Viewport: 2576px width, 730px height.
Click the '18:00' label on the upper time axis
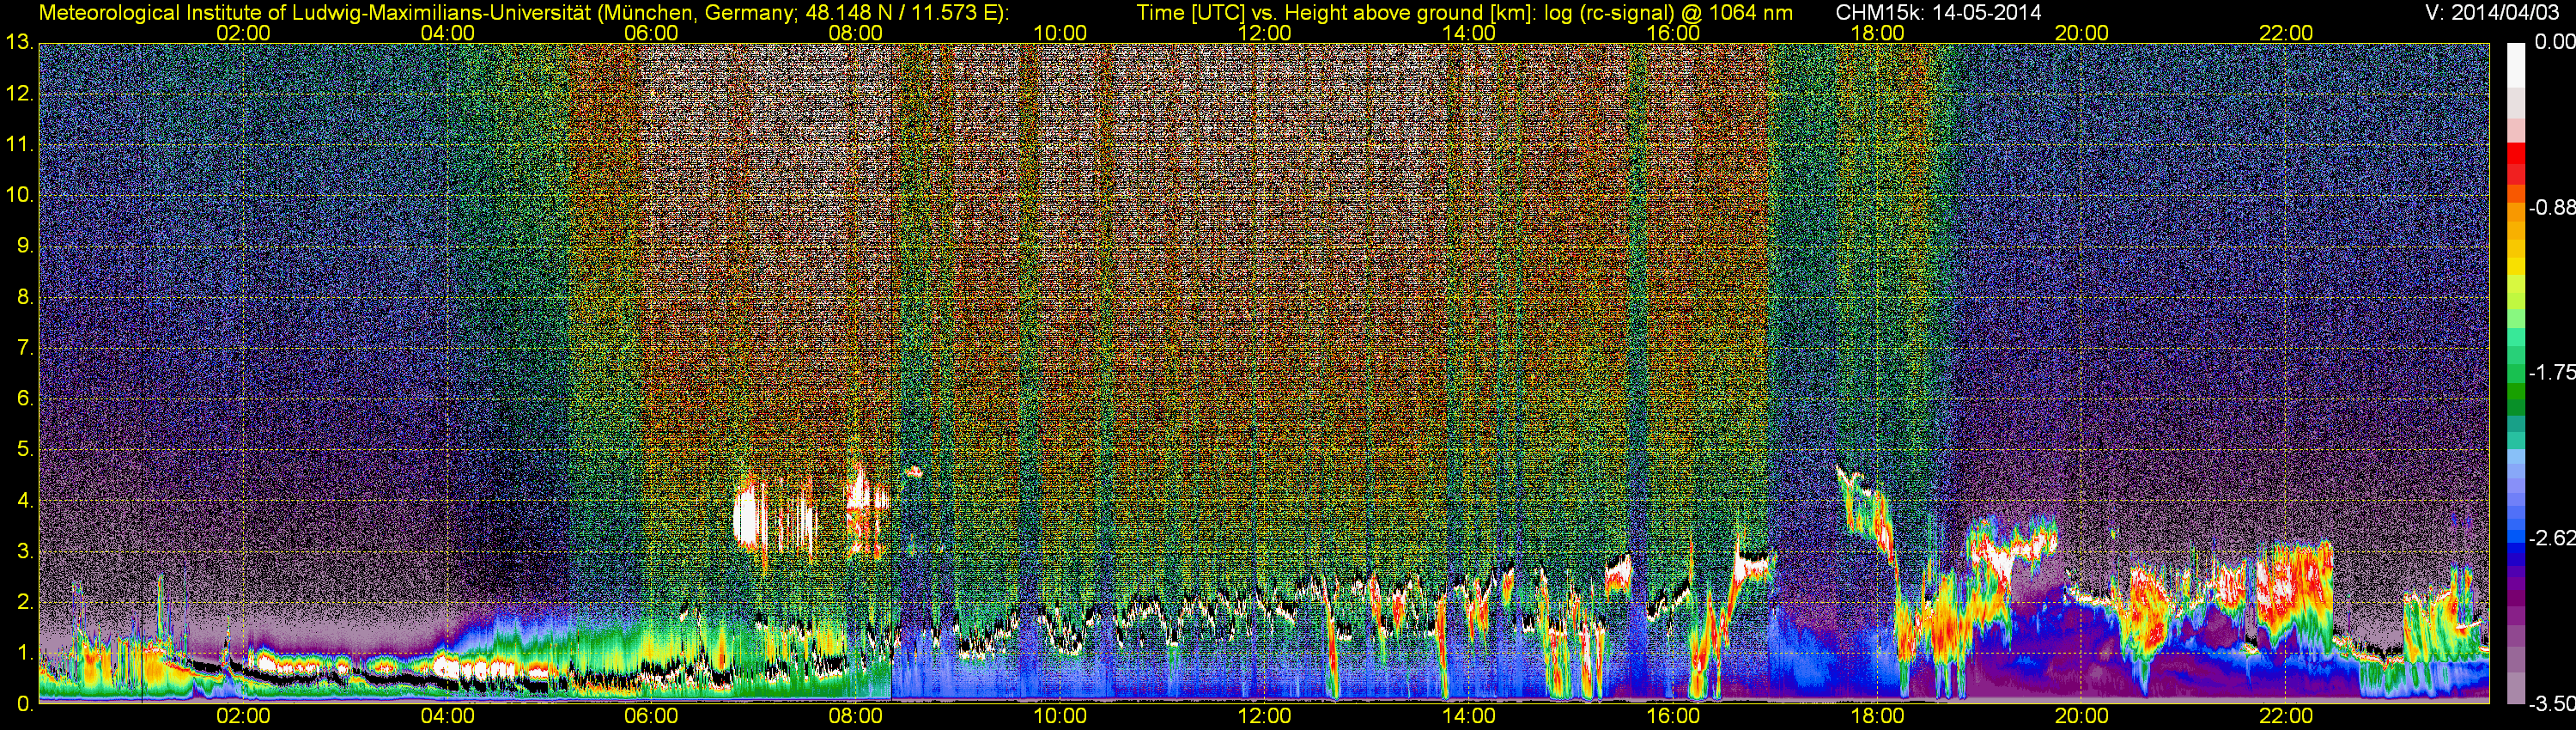1877,33
